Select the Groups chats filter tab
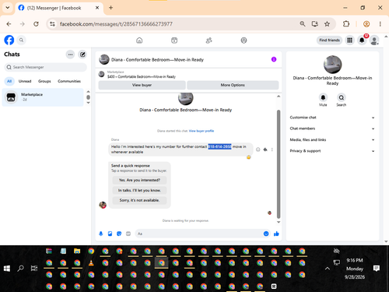Screen dimensions: 389x292 tap(44, 81)
